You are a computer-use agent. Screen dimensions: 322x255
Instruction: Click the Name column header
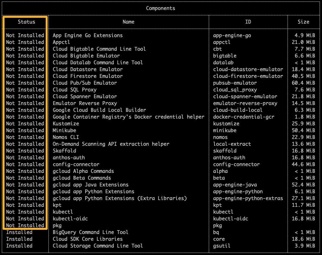(x=128, y=22)
